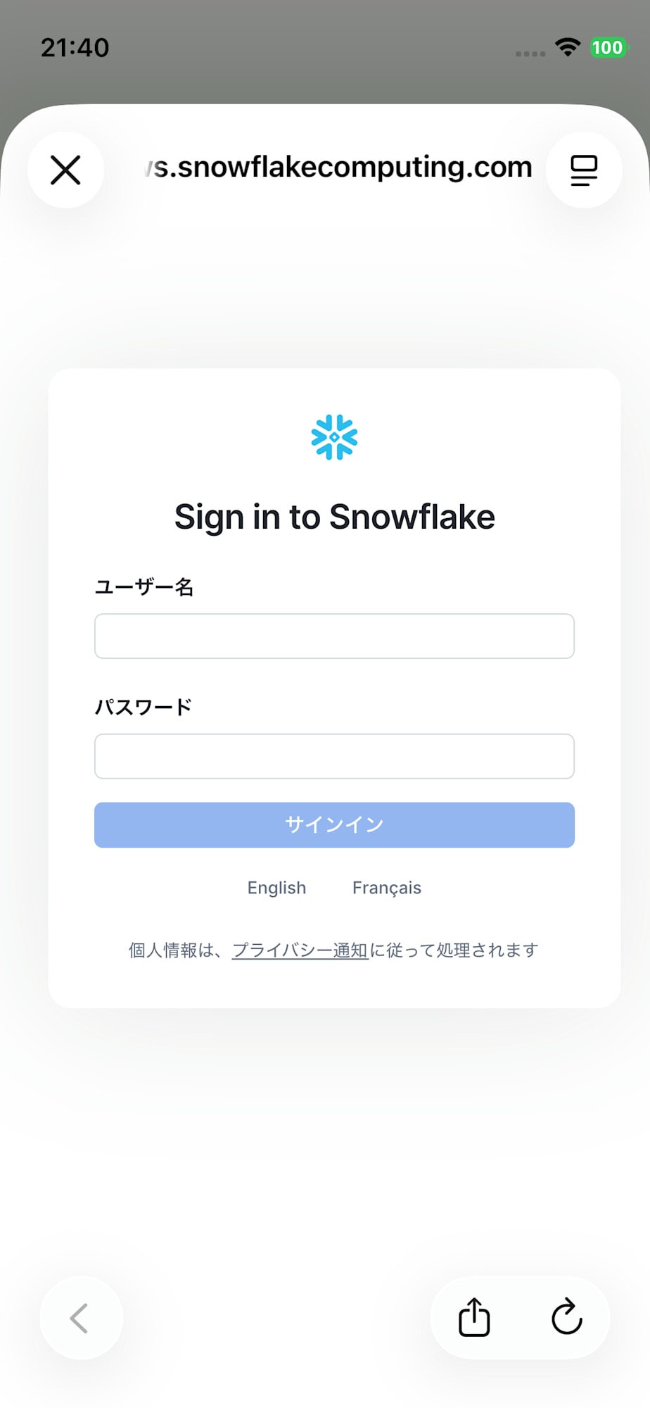
Task: Tap the Snowflake logo
Action: (334, 437)
